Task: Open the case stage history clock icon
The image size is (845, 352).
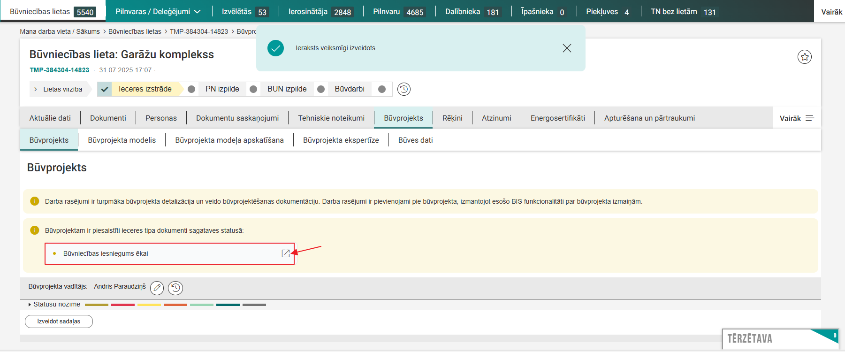Action: (x=403, y=89)
